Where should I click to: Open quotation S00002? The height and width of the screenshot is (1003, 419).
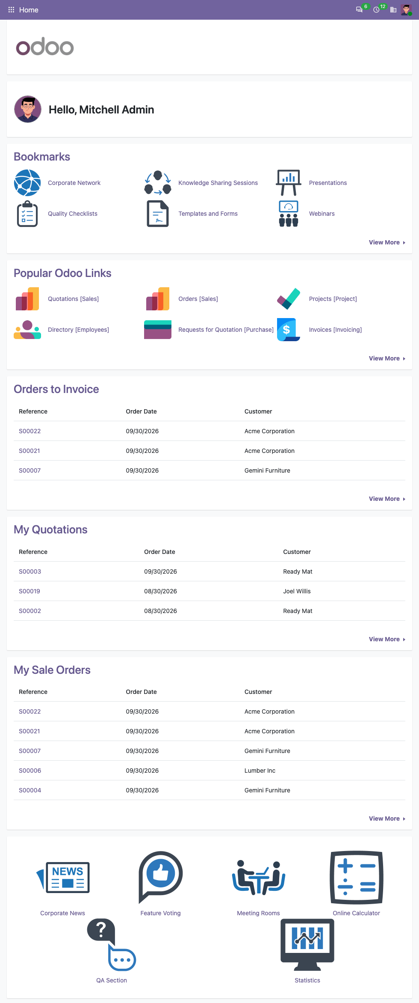[x=30, y=611]
